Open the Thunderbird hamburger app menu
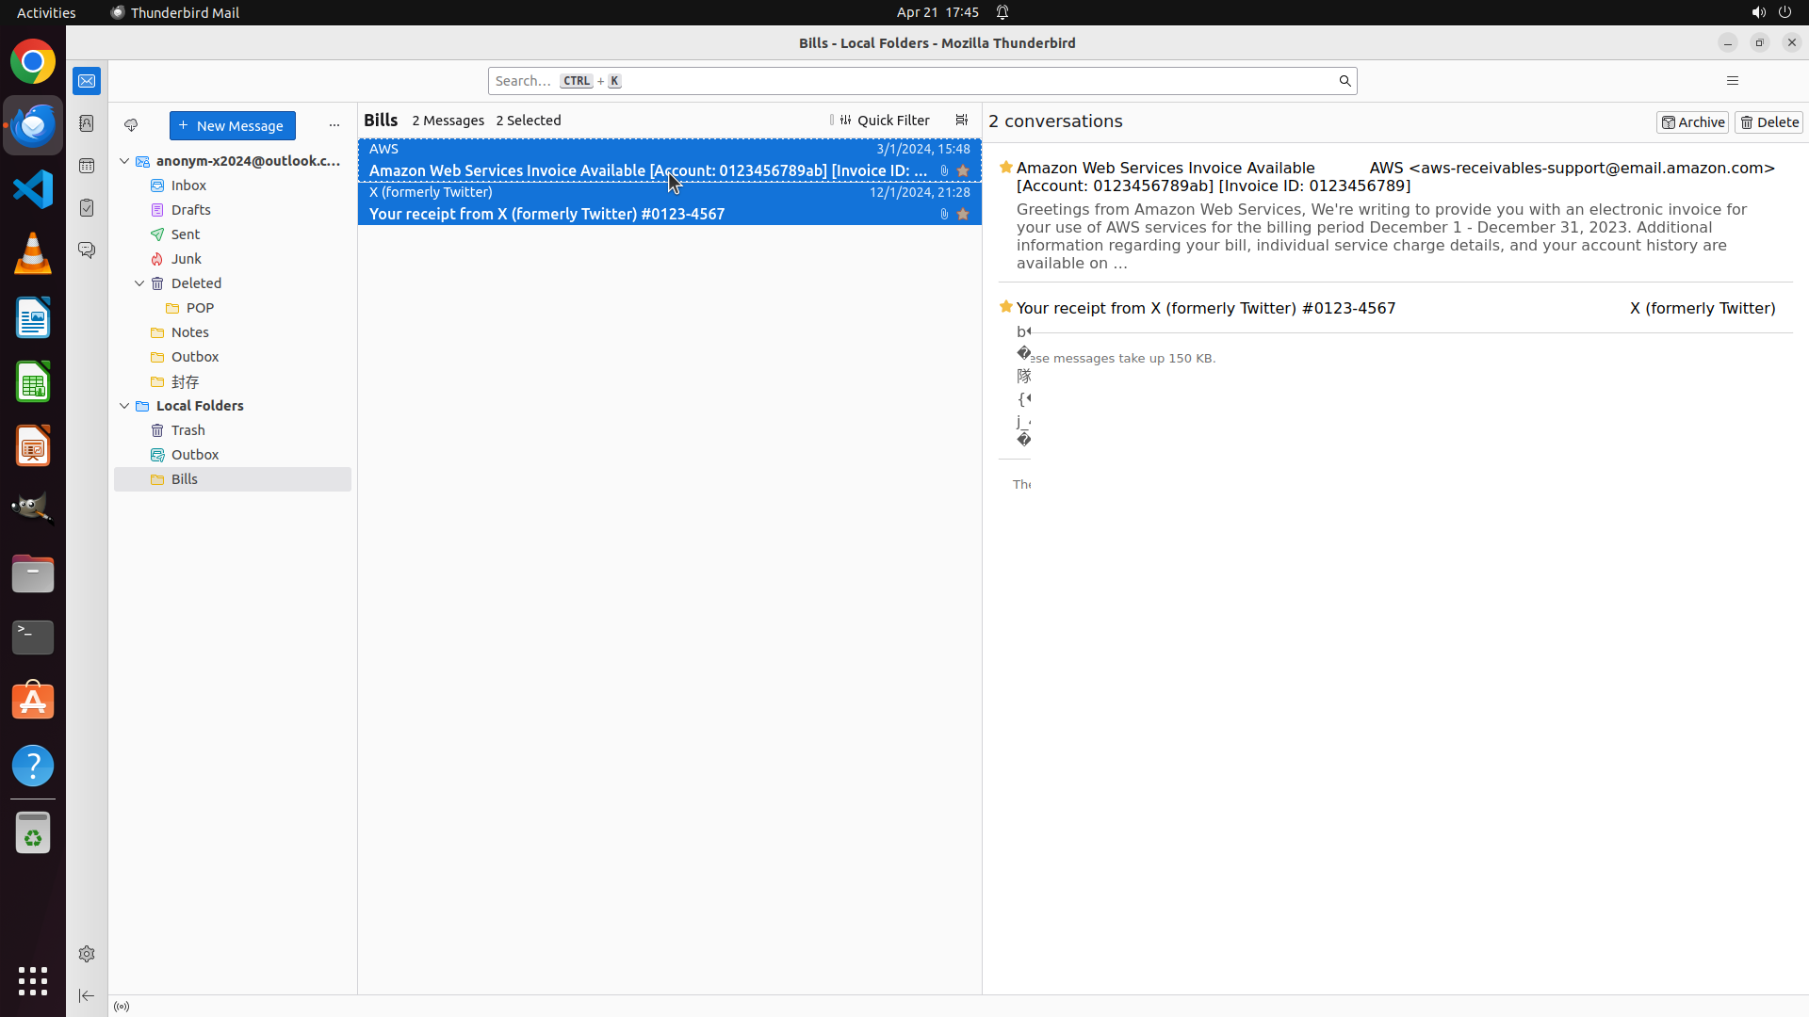Viewport: 1809px width, 1017px height. (x=1732, y=81)
